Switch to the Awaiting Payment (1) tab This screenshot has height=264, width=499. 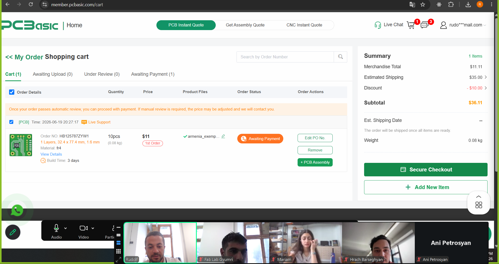click(153, 74)
